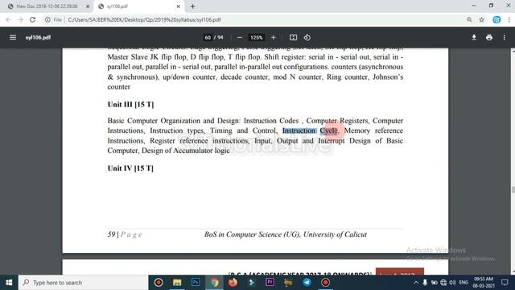This screenshot has height=290, width=515.
Task: Click the BoS in Computer Science footer
Action: [x=286, y=234]
